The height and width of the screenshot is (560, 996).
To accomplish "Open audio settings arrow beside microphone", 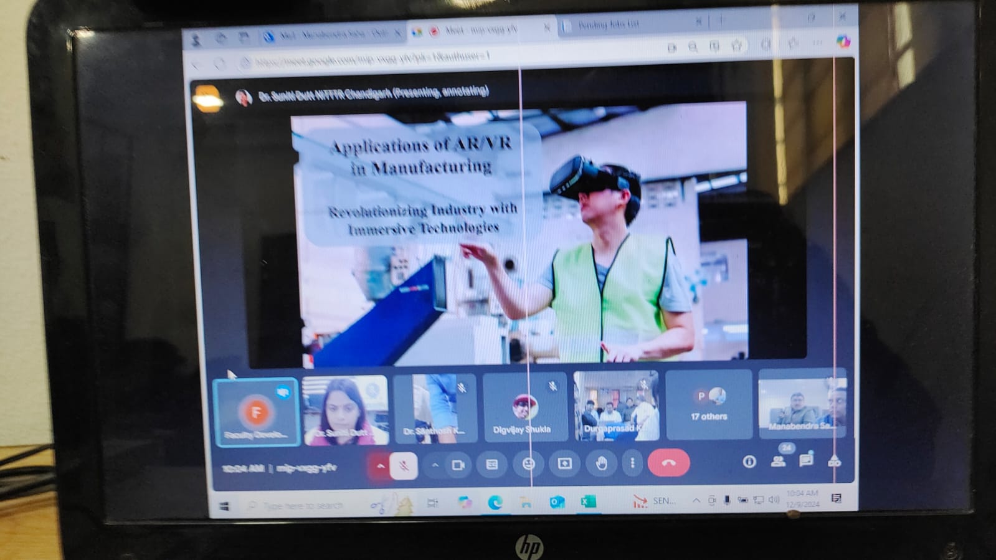I will [380, 466].
